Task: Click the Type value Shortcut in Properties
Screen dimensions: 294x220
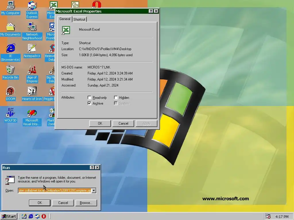Action: coord(85,43)
